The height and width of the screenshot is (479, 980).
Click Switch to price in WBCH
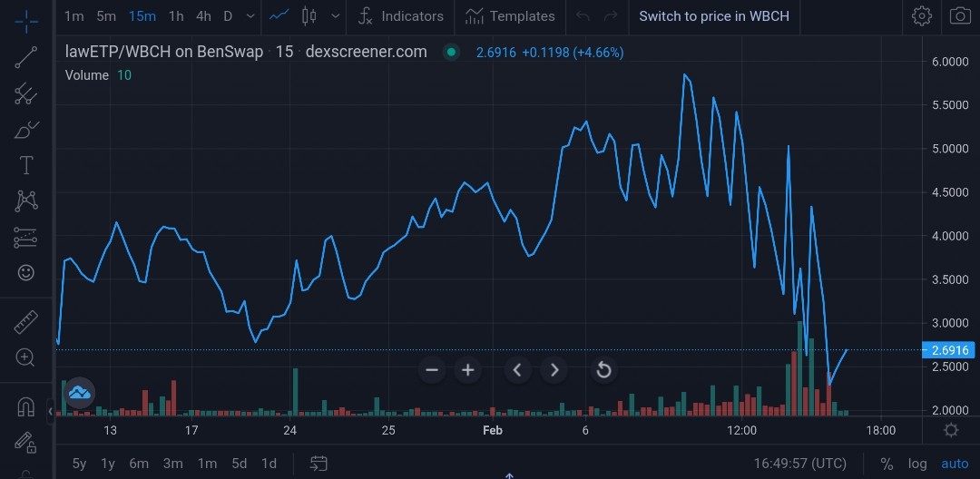(714, 16)
